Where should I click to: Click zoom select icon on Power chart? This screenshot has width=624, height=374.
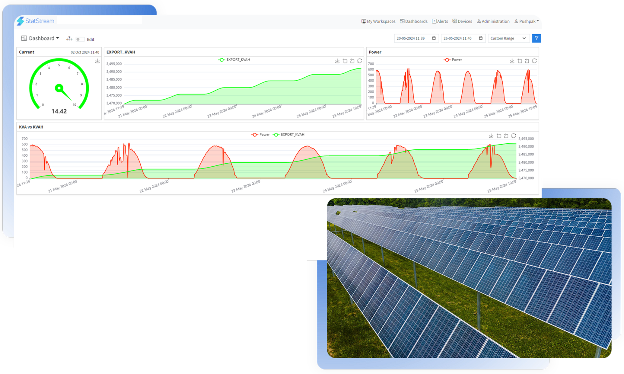click(x=520, y=61)
